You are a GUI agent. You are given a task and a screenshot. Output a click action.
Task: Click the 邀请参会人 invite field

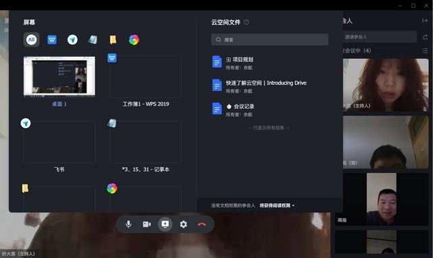click(x=380, y=37)
